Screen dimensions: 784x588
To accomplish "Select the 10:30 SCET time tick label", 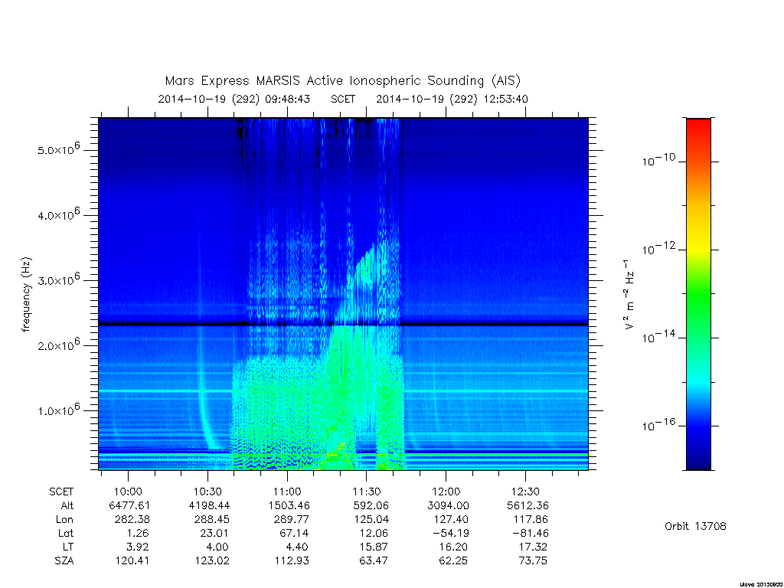I will 207,492.
